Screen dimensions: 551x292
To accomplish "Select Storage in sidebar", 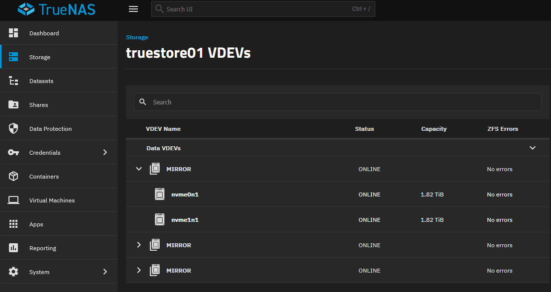I will point(40,57).
